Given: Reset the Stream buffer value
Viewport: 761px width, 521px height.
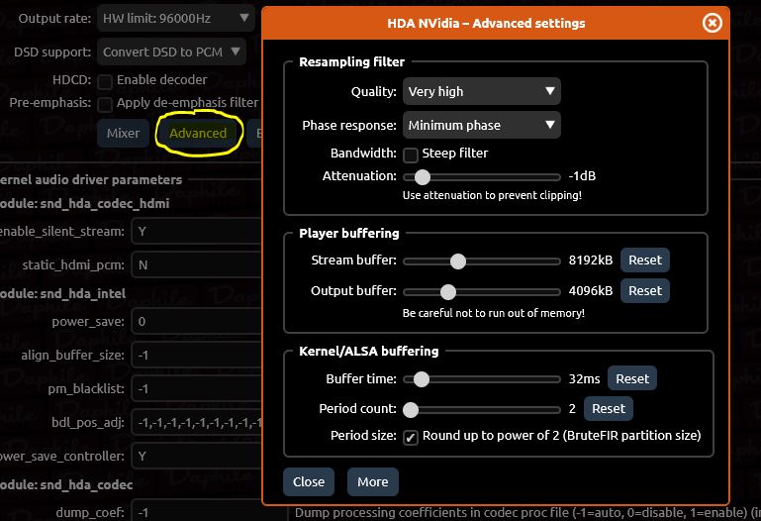Looking at the screenshot, I should (644, 260).
